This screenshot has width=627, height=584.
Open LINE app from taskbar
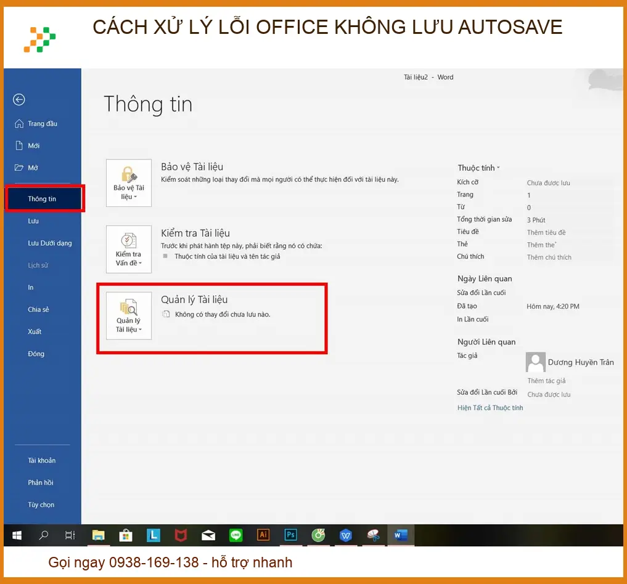click(236, 535)
